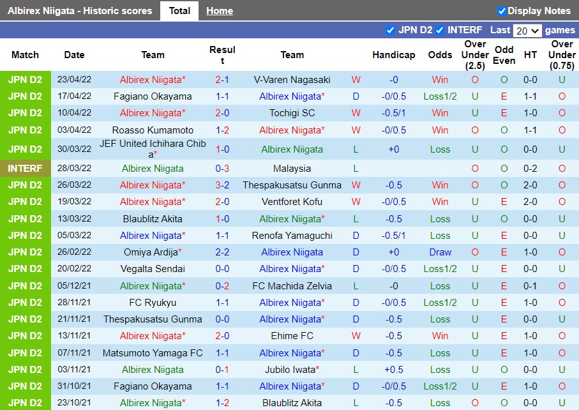Click the Loss1/2 odds on 20/02/22

440,269
